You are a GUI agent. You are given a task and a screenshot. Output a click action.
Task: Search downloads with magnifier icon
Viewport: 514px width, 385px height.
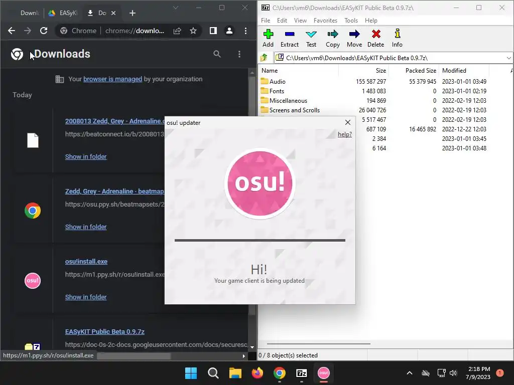pos(217,54)
